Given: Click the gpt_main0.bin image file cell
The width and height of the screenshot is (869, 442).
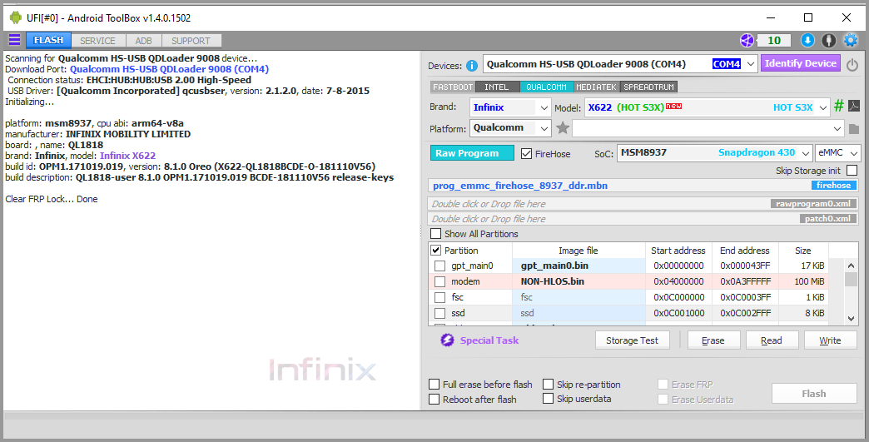Looking at the screenshot, I should [579, 266].
